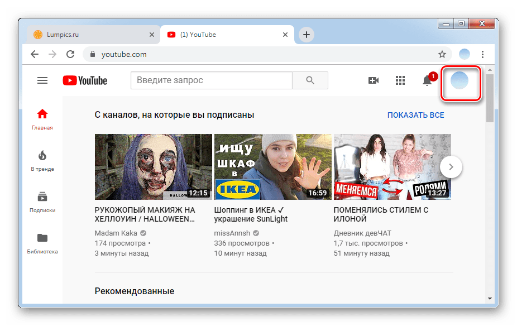The height and width of the screenshot is (326, 517).
Task: Open the YouTube apps grid
Action: [400, 80]
